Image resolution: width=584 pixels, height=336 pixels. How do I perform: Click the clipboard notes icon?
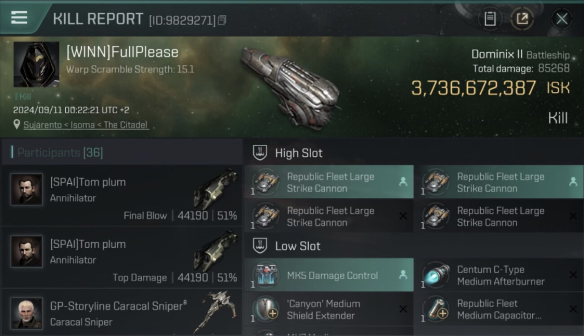[490, 19]
